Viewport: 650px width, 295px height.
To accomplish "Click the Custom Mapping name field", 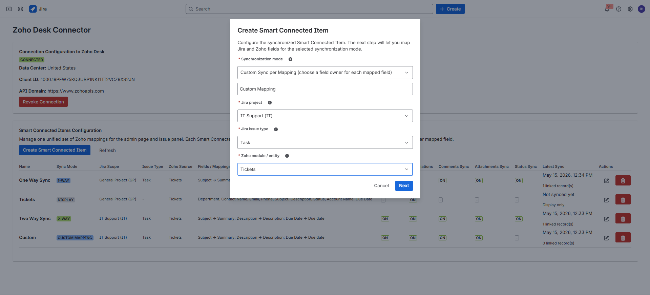I will pyautogui.click(x=325, y=89).
